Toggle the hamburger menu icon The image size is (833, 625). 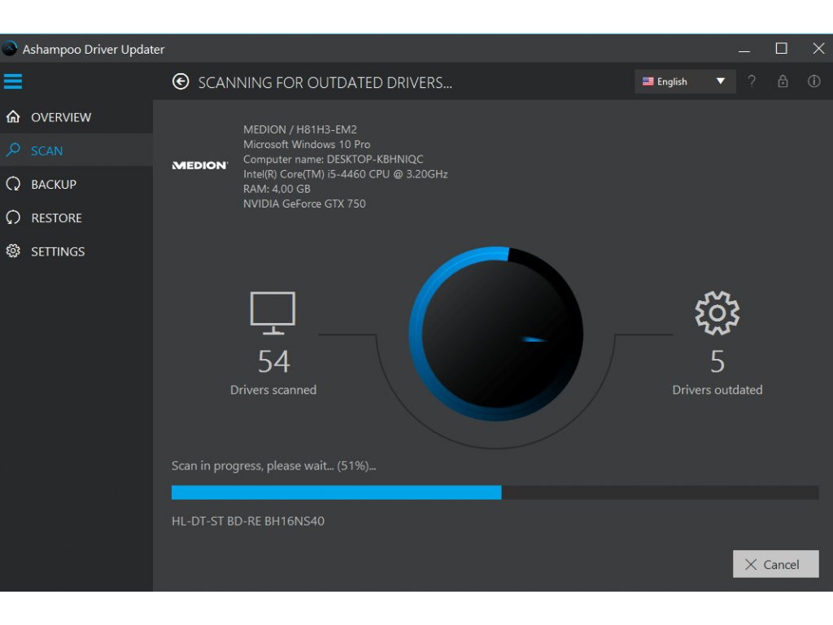tap(13, 81)
